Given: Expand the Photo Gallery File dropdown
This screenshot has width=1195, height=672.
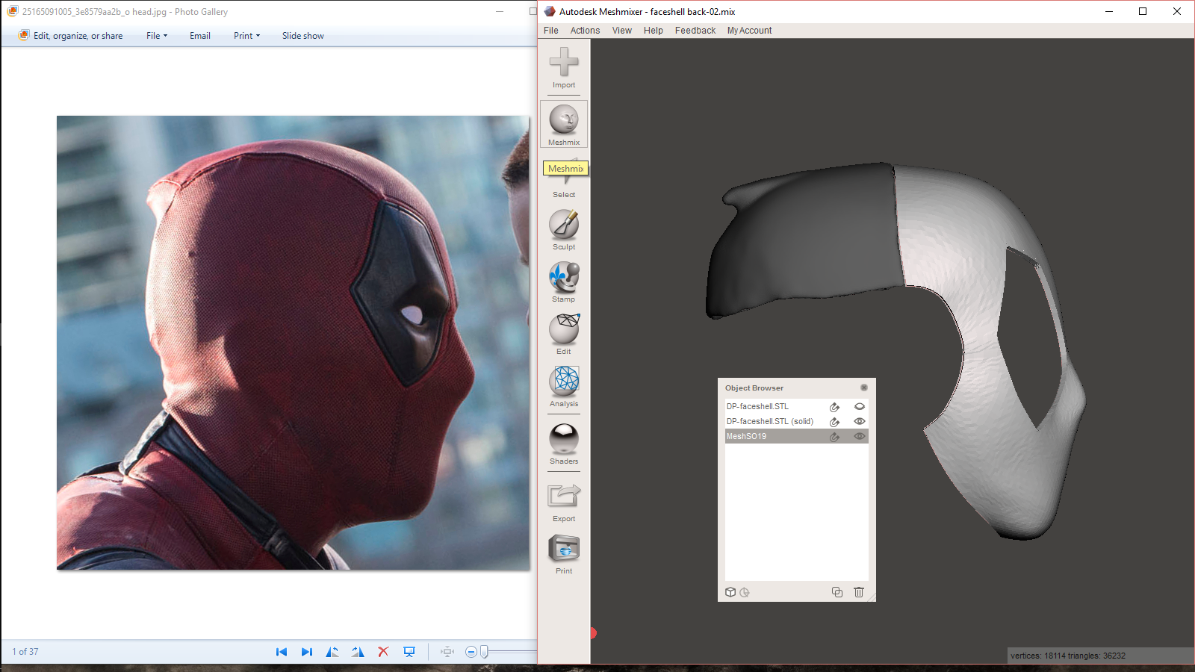Looking at the screenshot, I should coord(157,36).
